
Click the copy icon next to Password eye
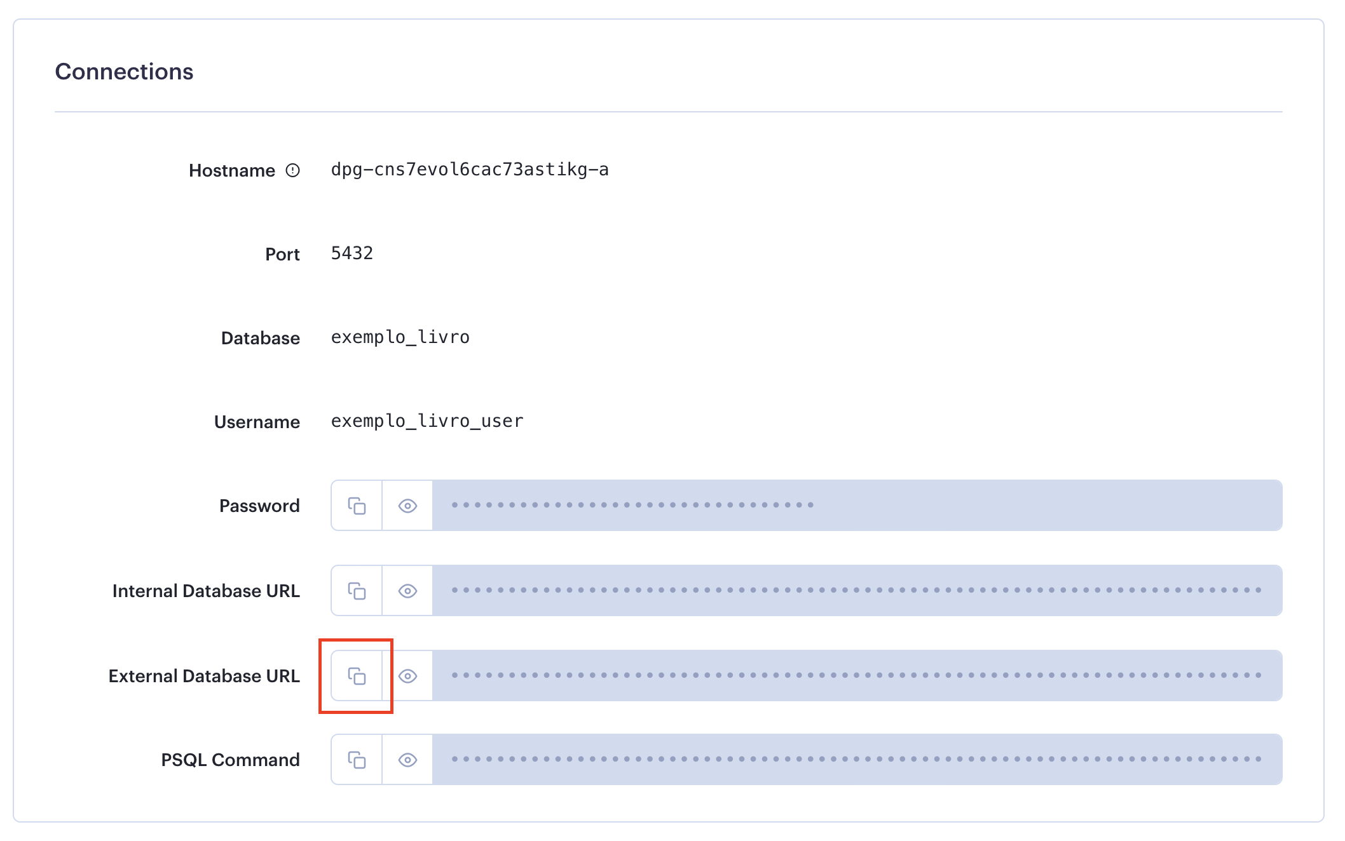pos(356,505)
